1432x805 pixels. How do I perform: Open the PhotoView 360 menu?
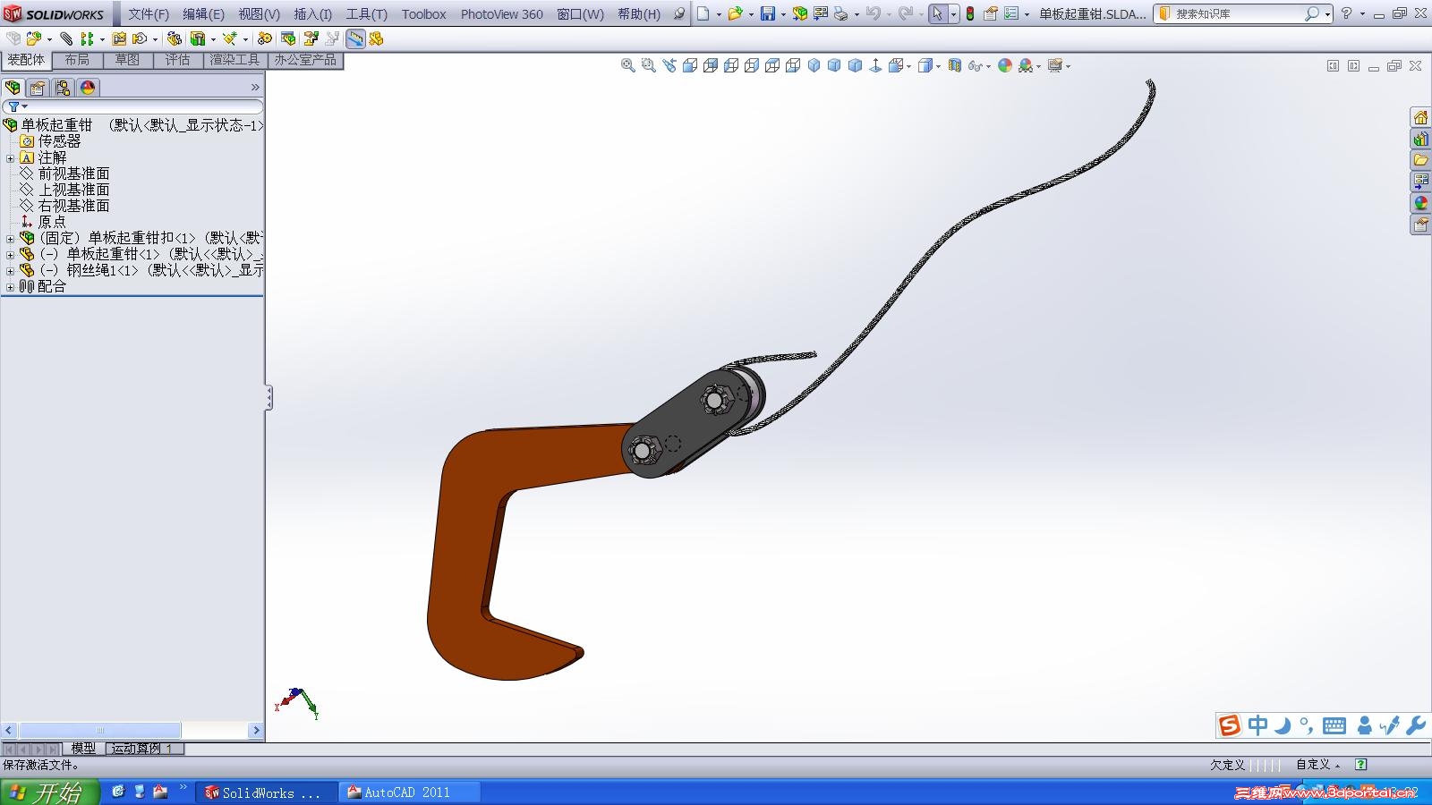point(502,14)
